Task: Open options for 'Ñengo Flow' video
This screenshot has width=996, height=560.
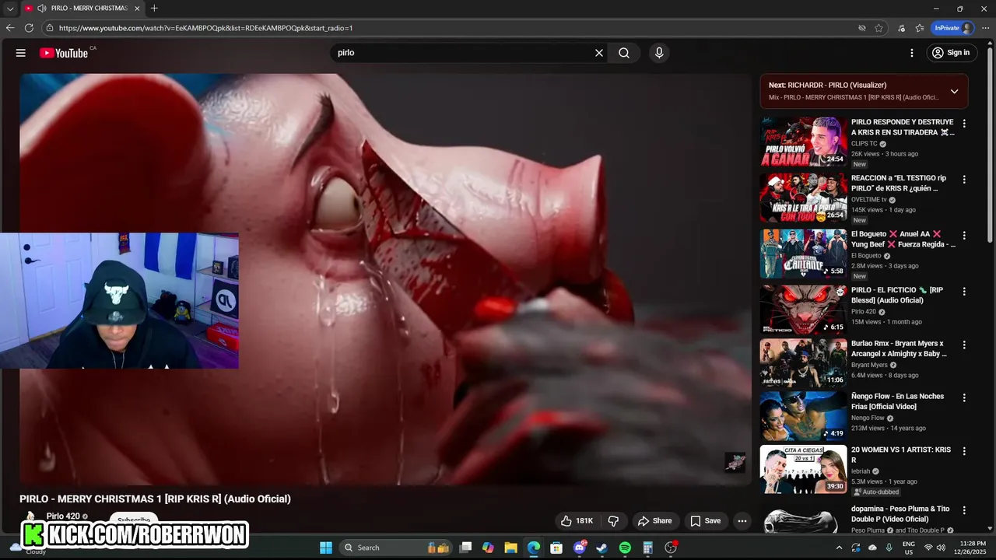Action: click(x=964, y=397)
